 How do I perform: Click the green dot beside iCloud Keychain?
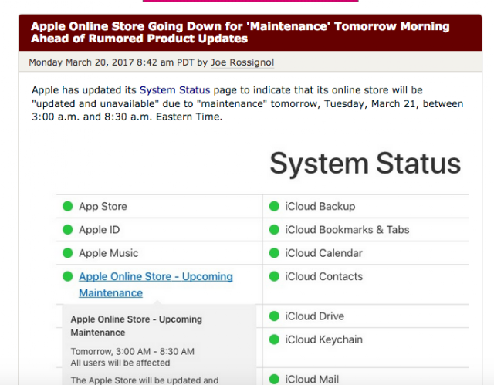click(275, 339)
